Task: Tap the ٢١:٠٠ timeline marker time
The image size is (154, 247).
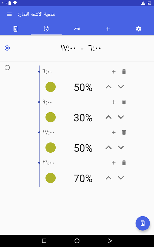Action: tap(49, 163)
